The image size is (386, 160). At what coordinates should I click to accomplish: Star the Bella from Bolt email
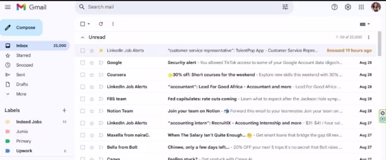[x=92, y=147]
